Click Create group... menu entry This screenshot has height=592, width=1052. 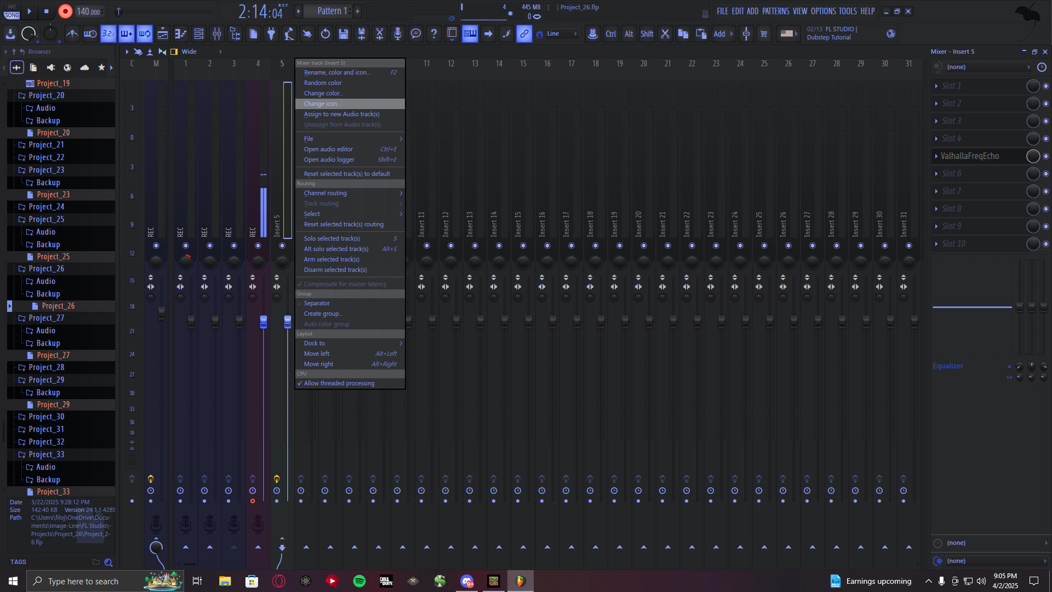pyautogui.click(x=323, y=314)
